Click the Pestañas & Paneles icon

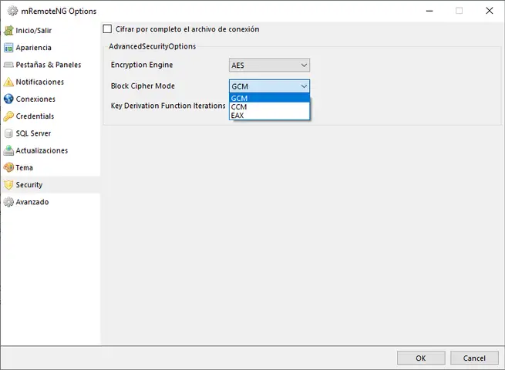pos(8,65)
